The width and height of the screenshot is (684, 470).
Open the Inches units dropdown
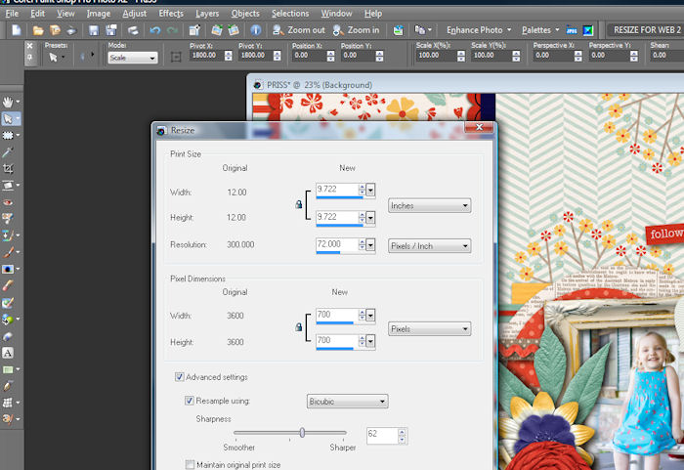coord(429,205)
